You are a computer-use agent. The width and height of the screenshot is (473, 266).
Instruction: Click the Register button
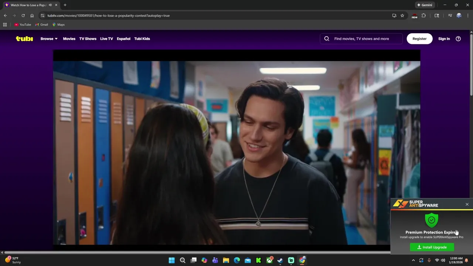click(419, 38)
